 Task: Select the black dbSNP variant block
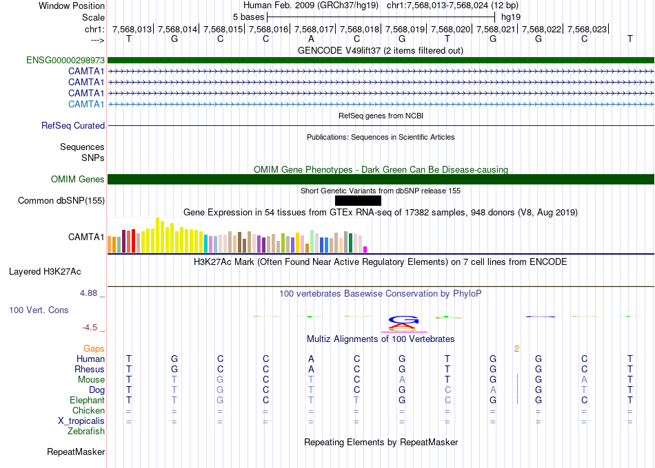358,201
